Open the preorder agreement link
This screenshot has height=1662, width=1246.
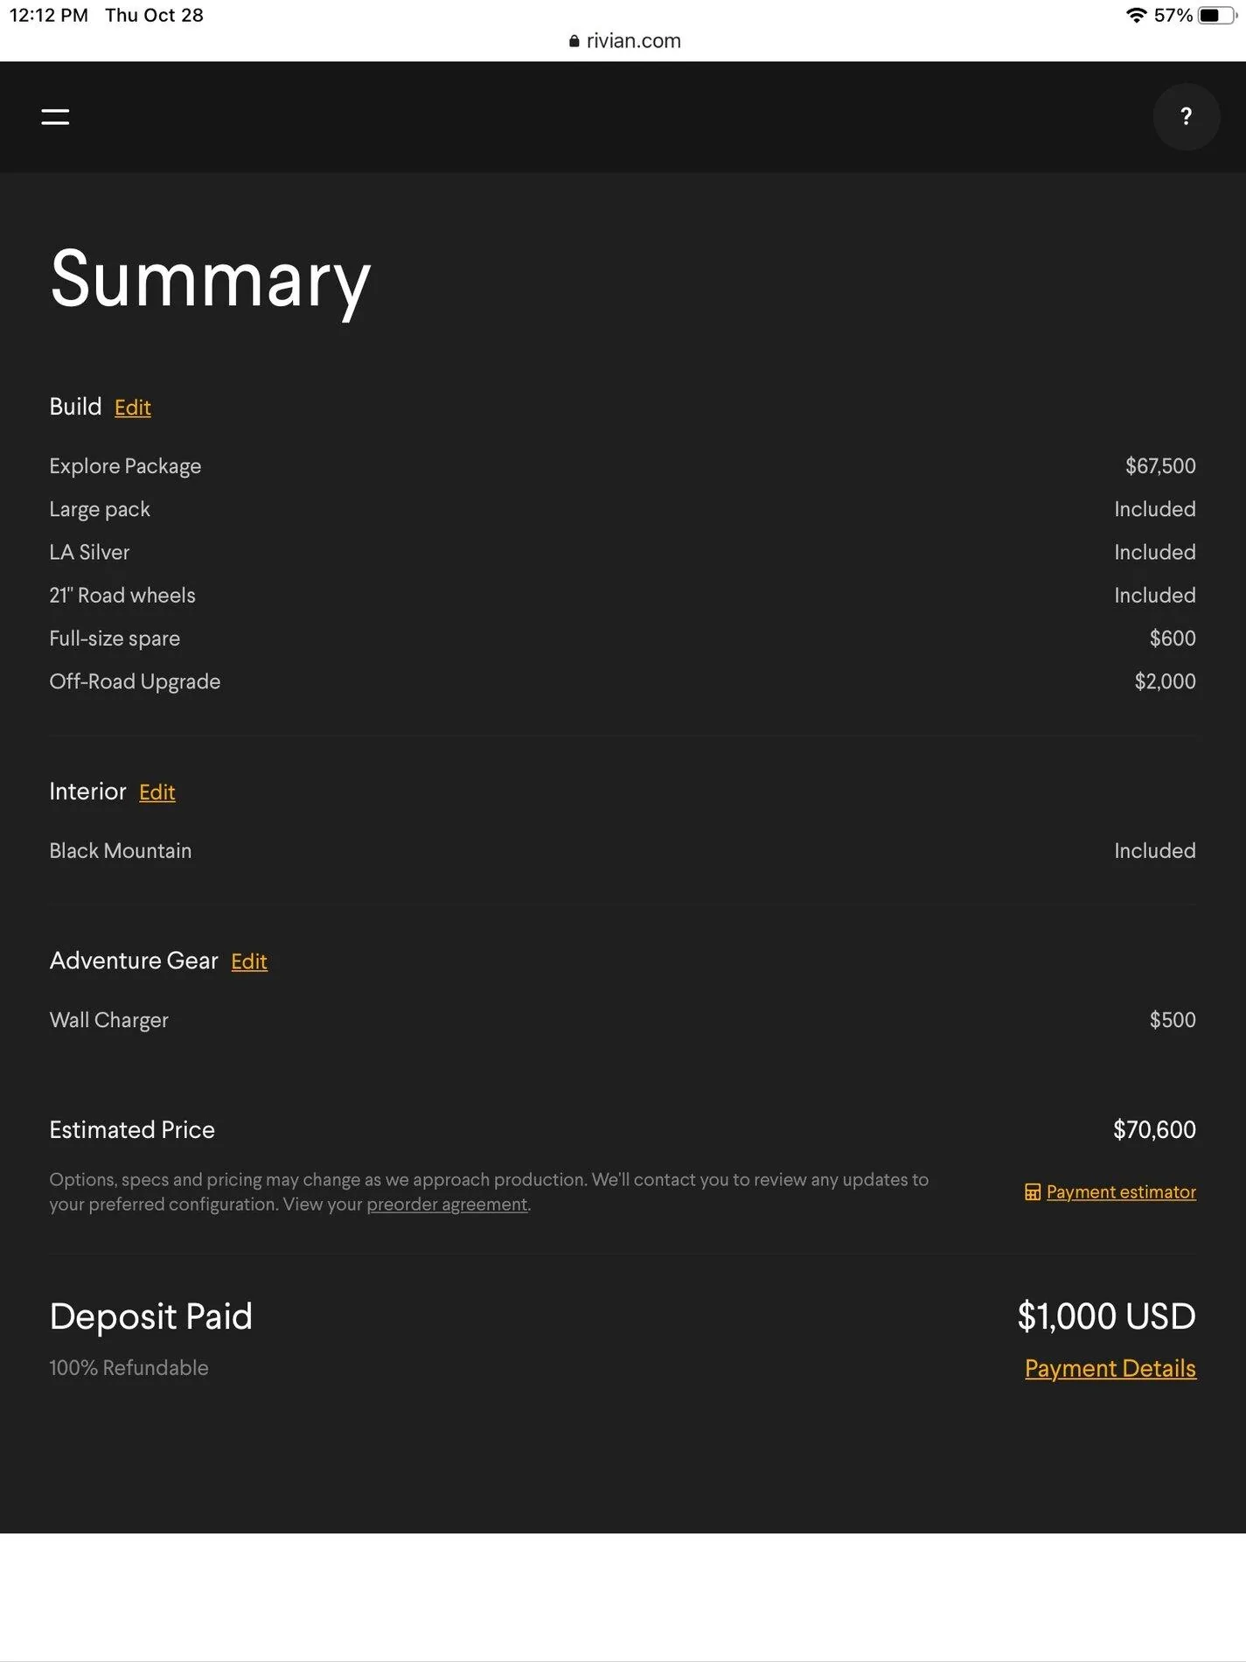447,1205
